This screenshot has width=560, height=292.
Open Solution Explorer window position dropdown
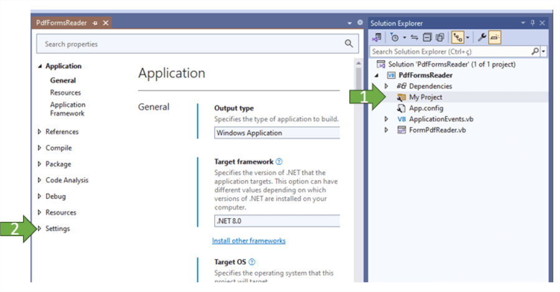click(x=523, y=23)
